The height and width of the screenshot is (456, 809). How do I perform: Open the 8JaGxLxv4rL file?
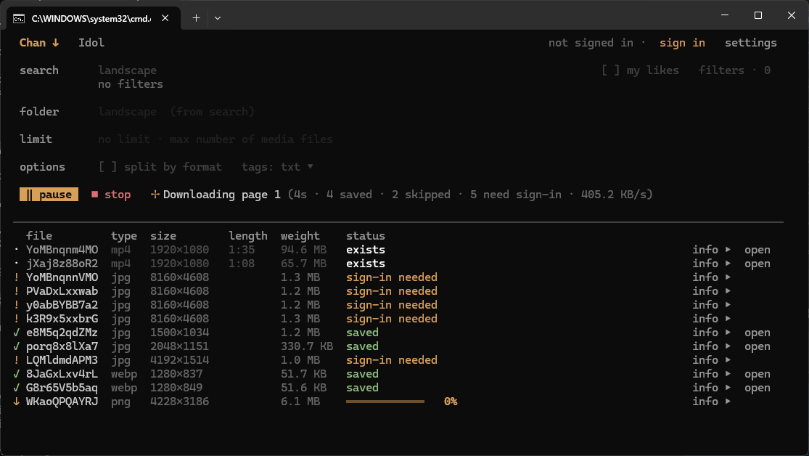757,374
